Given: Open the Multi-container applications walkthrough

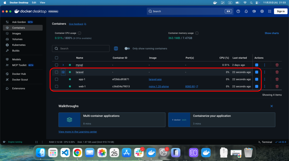Looking at the screenshot, I should point(112,119).
